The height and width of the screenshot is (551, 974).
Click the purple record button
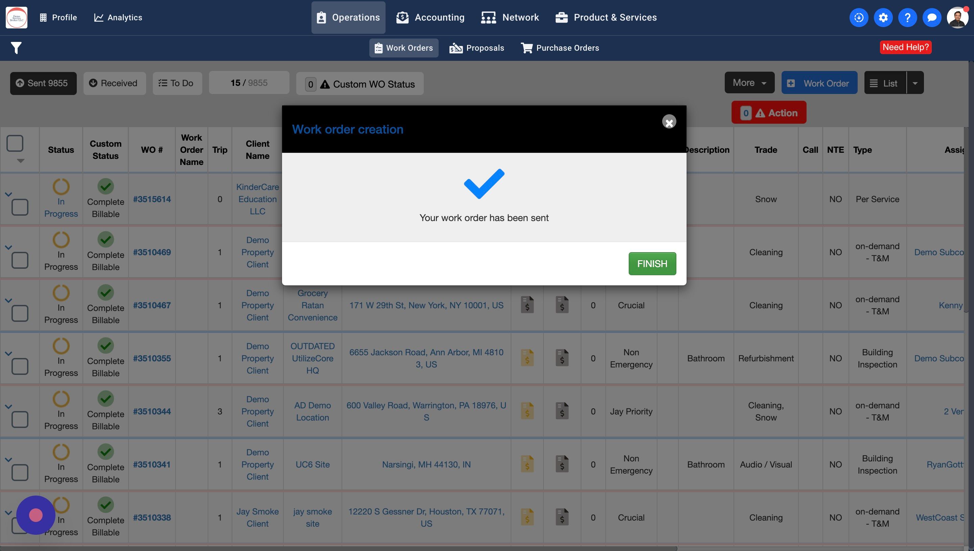(x=36, y=515)
